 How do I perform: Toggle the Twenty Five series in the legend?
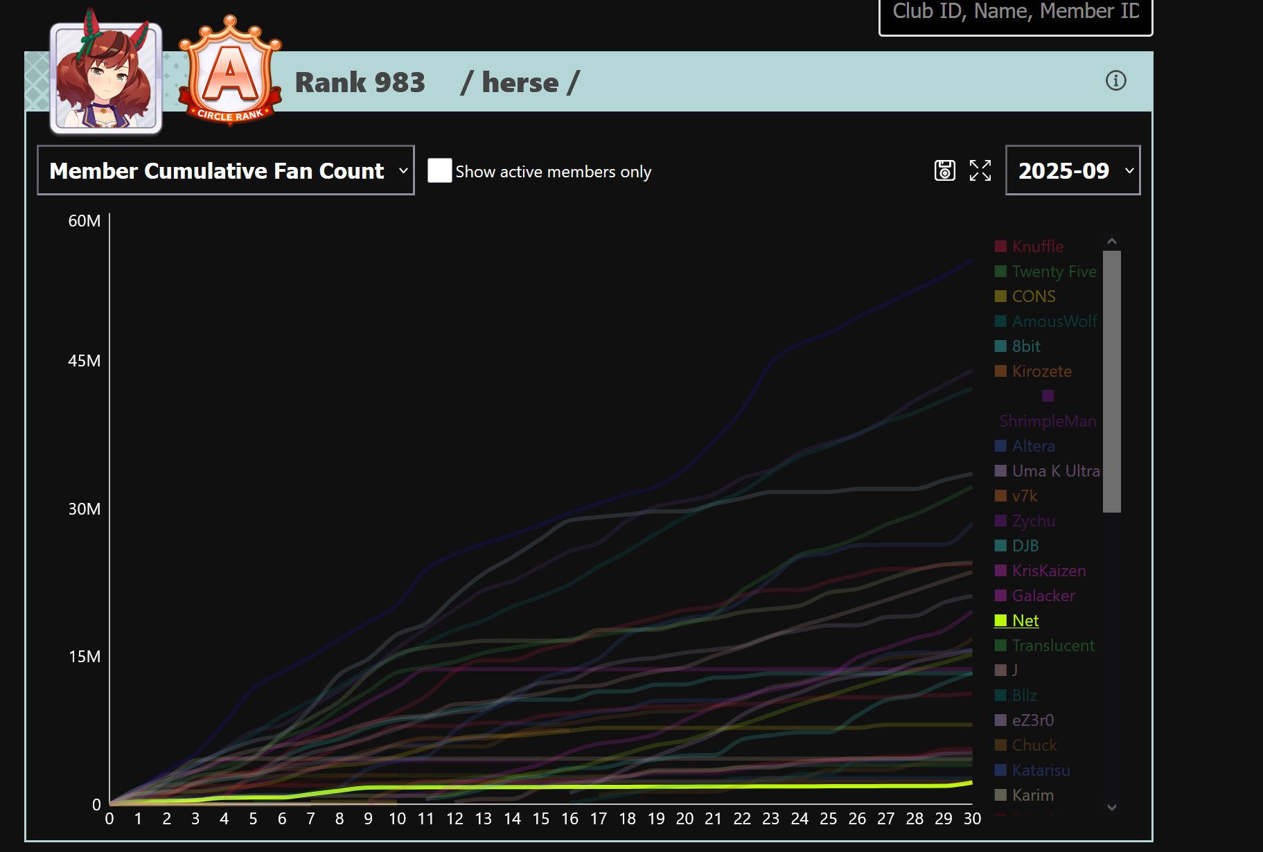tap(1046, 272)
